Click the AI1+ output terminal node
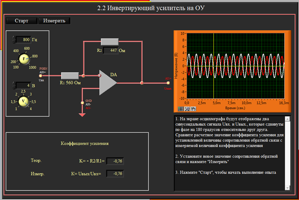Image resolution: width=299 pixels, height=200 pixels. point(168,83)
